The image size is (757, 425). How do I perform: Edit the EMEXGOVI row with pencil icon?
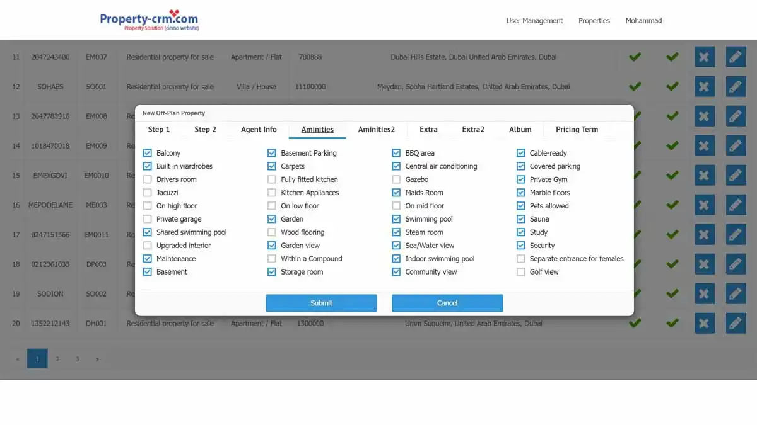[736, 175]
